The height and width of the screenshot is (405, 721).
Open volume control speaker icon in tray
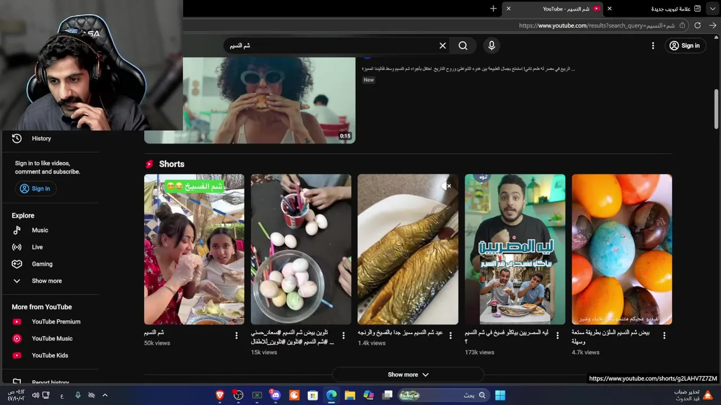point(35,395)
